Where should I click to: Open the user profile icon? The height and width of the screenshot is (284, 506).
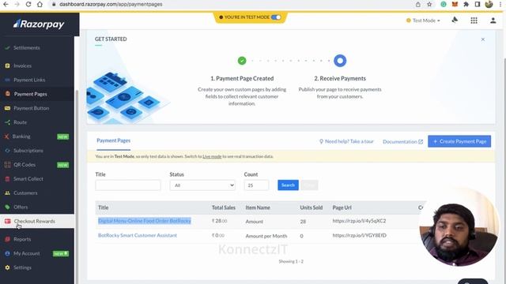(493, 21)
